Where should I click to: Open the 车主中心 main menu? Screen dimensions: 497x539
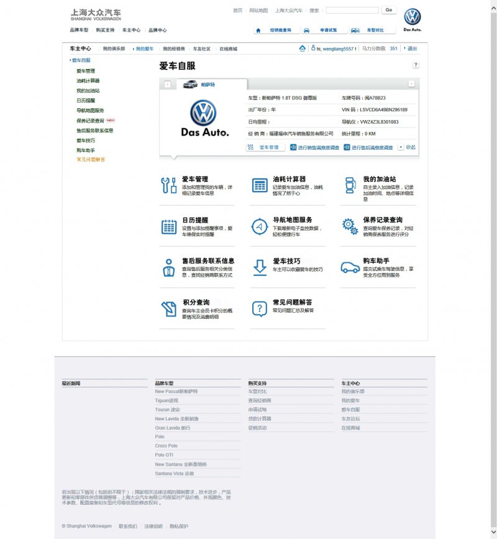pyautogui.click(x=132, y=30)
